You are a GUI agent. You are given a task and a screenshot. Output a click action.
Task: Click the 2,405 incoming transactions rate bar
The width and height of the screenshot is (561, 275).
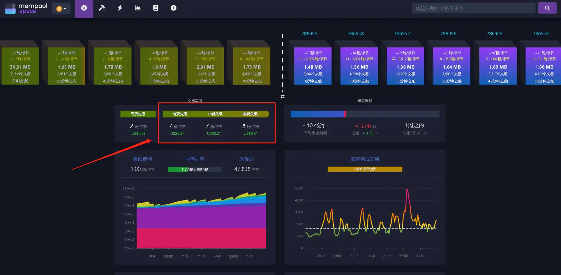[x=365, y=169]
